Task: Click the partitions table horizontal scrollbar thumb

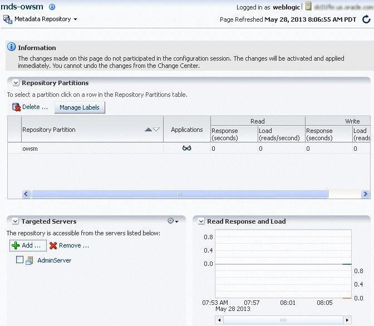Action: pos(180,194)
